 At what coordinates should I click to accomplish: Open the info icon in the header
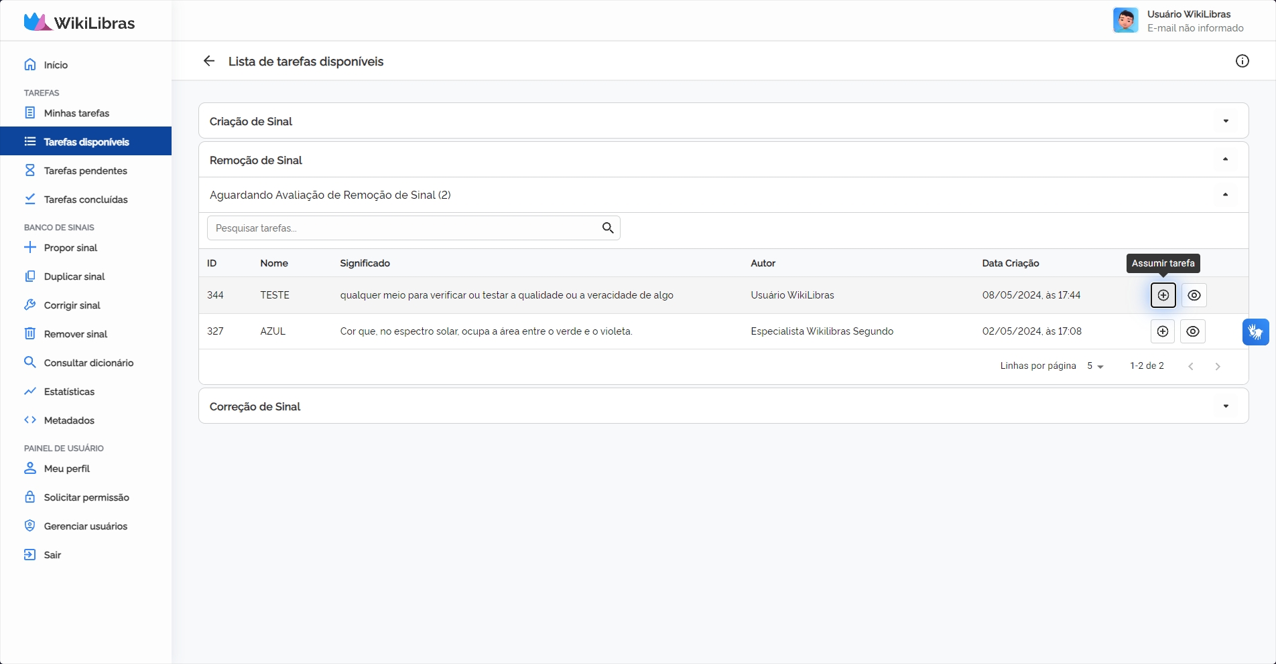coord(1242,61)
